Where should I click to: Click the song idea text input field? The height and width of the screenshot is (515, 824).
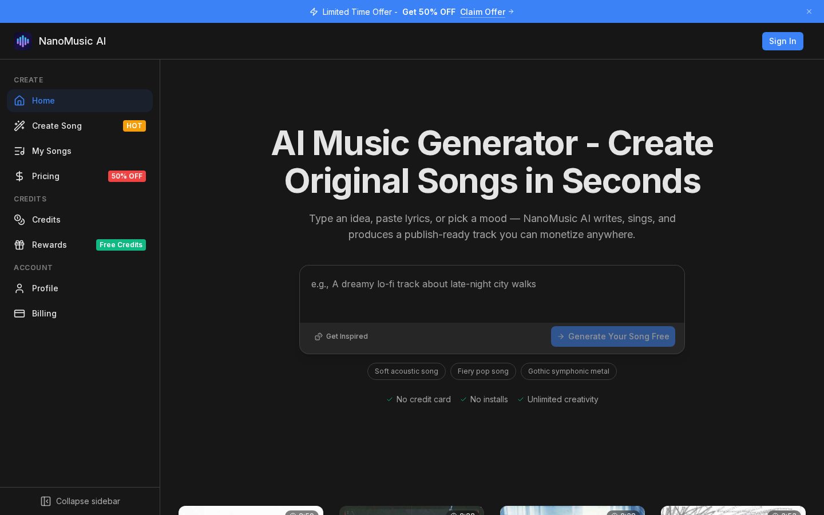point(492,294)
